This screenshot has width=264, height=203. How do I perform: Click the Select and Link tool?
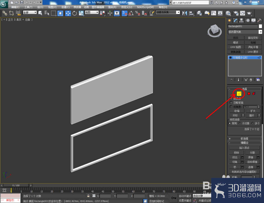5,13
